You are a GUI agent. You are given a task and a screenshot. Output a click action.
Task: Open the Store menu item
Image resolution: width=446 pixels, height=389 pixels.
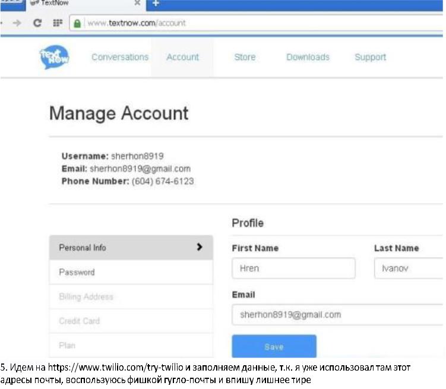245,57
